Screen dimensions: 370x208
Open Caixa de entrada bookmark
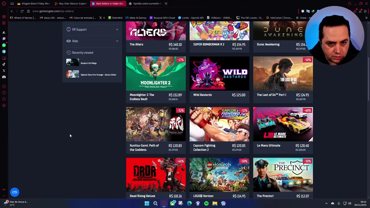83,18
